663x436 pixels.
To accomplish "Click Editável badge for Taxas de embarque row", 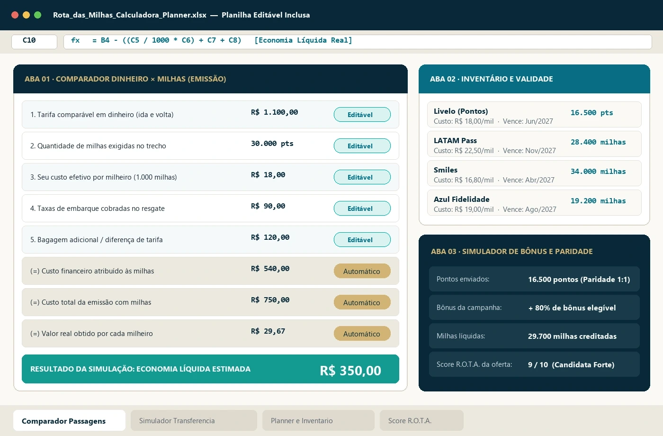I will pyautogui.click(x=362, y=209).
